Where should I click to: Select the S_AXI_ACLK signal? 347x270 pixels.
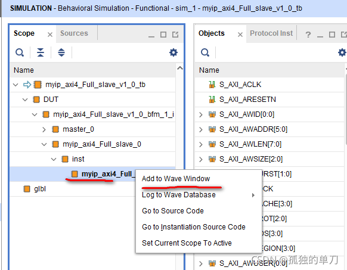[x=240, y=85]
